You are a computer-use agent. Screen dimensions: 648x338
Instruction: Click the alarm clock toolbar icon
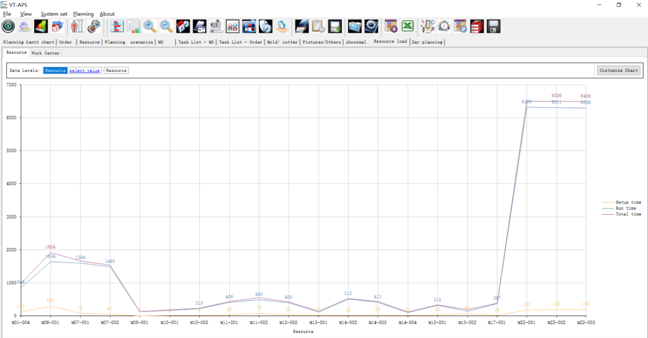point(444,27)
